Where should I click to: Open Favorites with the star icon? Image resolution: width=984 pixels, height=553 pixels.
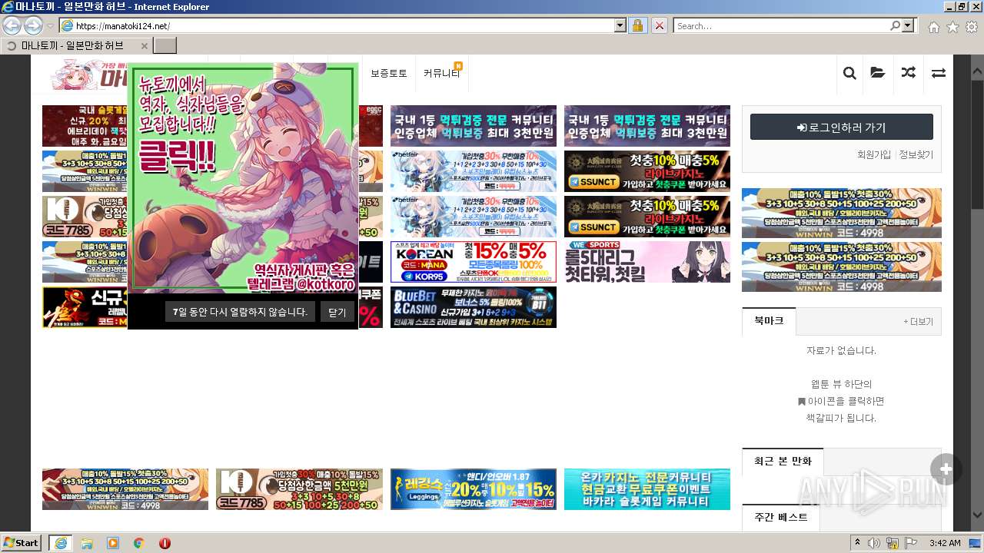952,26
